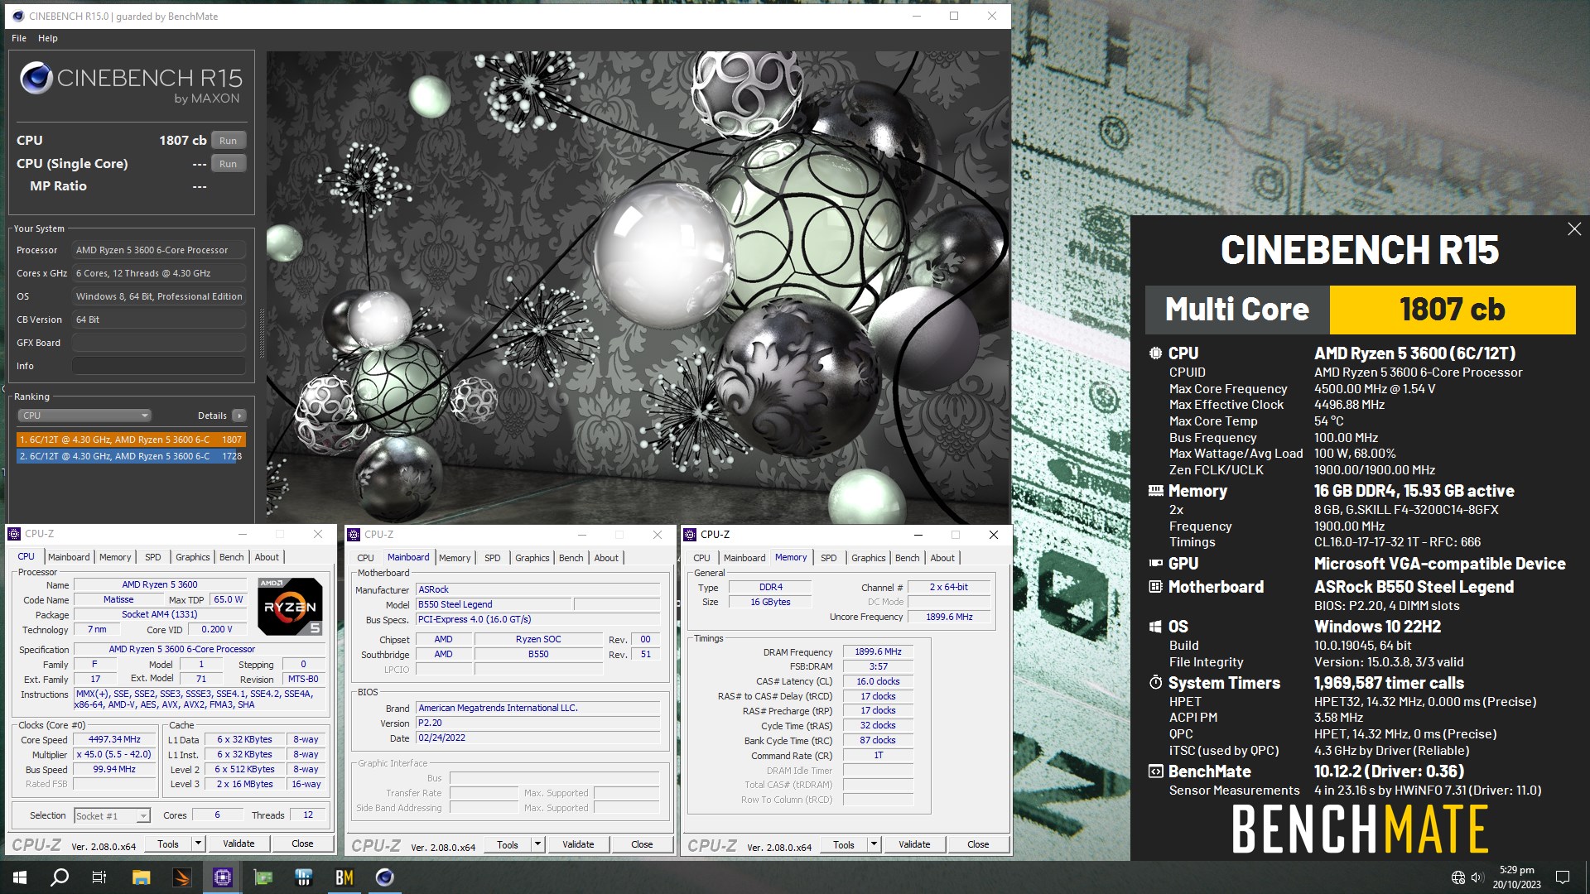This screenshot has height=894, width=1590.
Task: Open the green GPU card taskbar app
Action: (263, 877)
